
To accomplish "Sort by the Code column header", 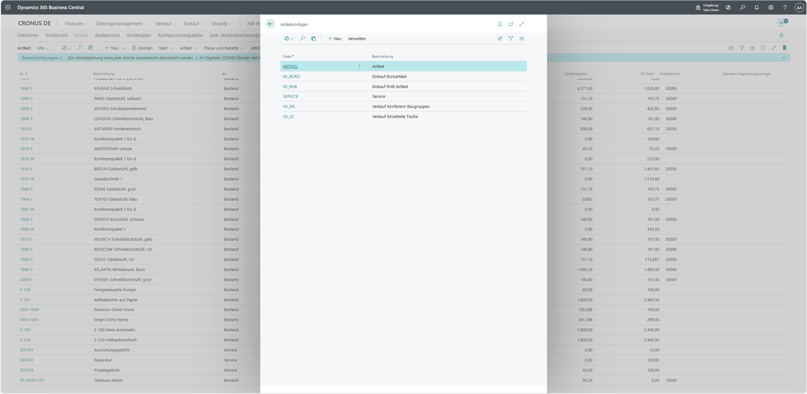I will [x=287, y=56].
